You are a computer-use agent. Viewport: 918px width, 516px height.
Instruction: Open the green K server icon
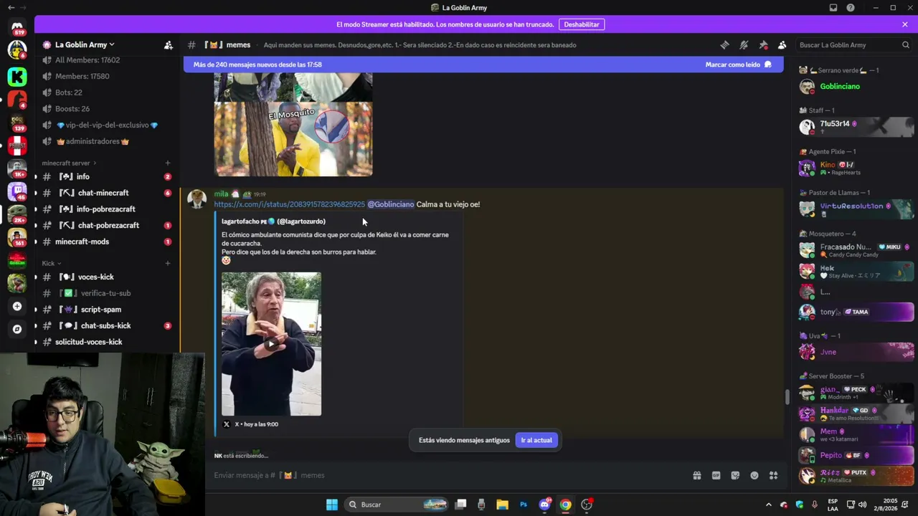tap(17, 76)
